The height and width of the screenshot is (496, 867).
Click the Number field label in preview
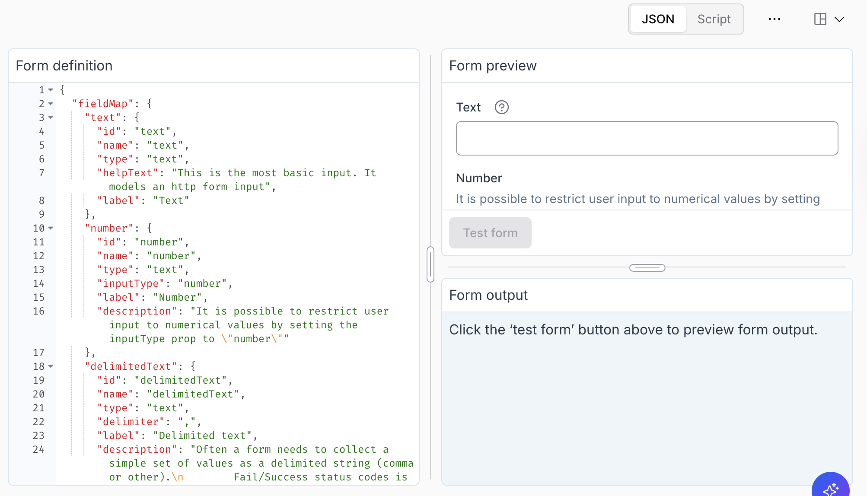(479, 178)
